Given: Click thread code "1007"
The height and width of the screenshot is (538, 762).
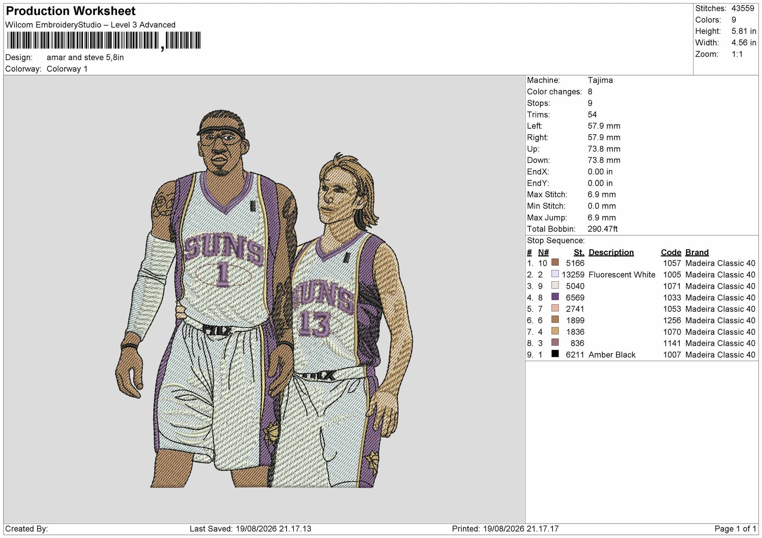Looking at the screenshot, I should point(672,355).
